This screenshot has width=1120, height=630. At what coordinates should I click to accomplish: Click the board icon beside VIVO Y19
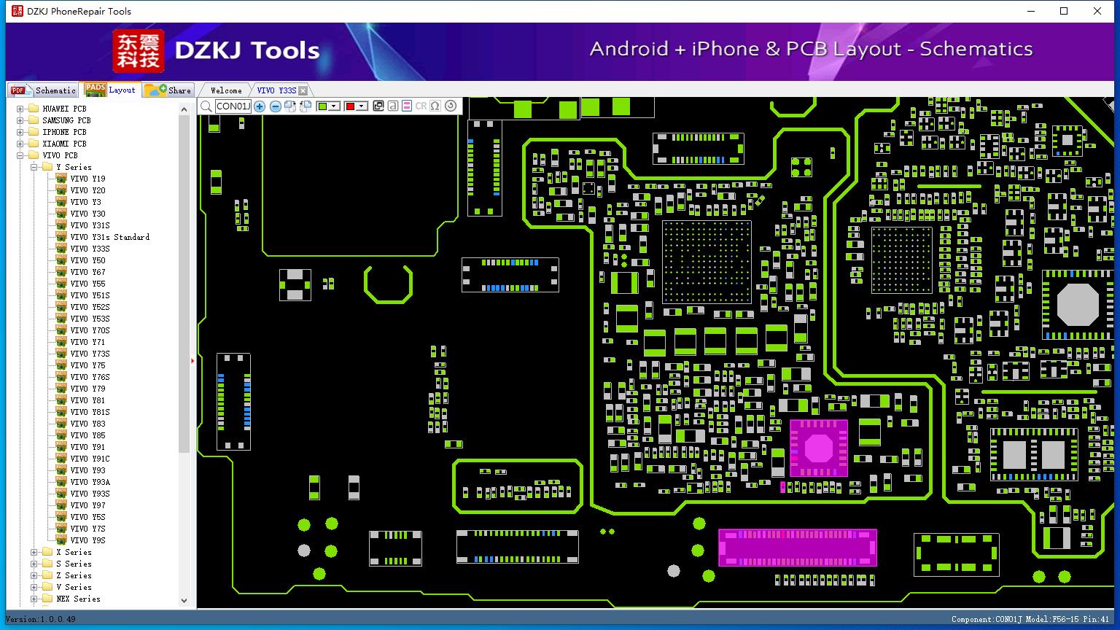(x=61, y=179)
